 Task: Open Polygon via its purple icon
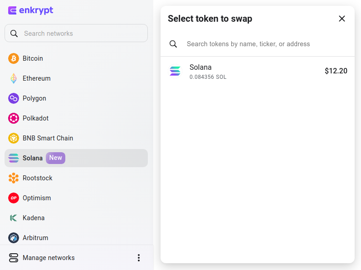click(14, 98)
